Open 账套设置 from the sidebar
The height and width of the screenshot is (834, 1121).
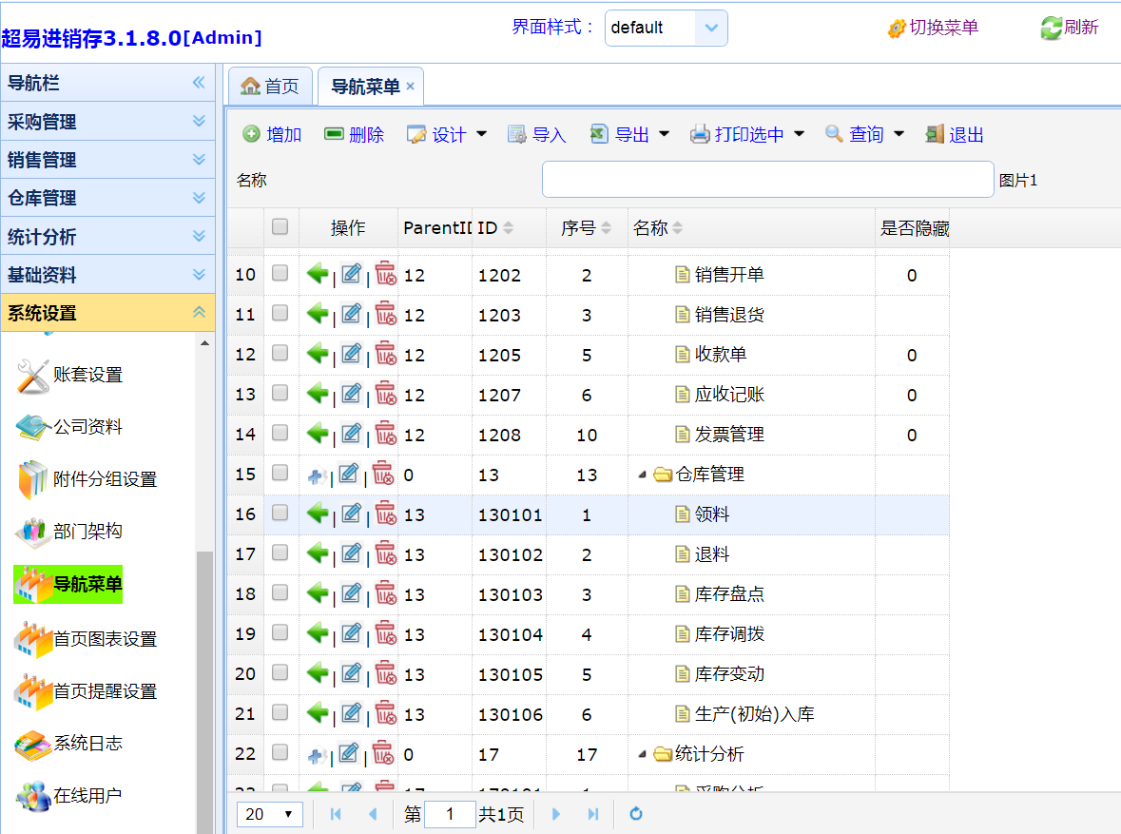point(87,375)
